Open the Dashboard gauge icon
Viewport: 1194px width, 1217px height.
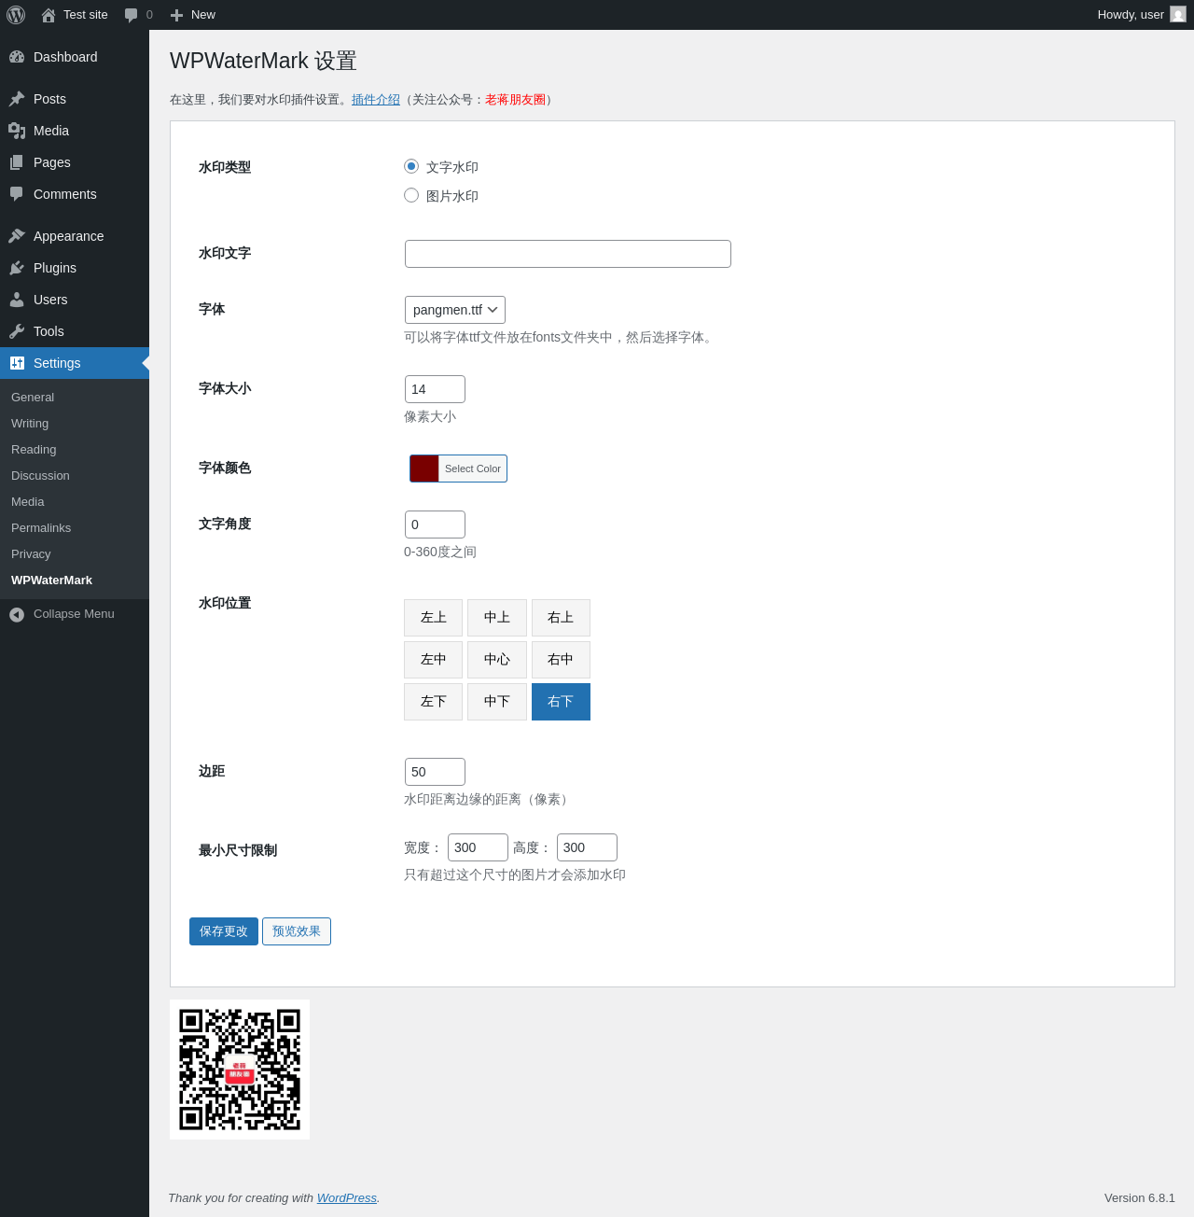17,57
